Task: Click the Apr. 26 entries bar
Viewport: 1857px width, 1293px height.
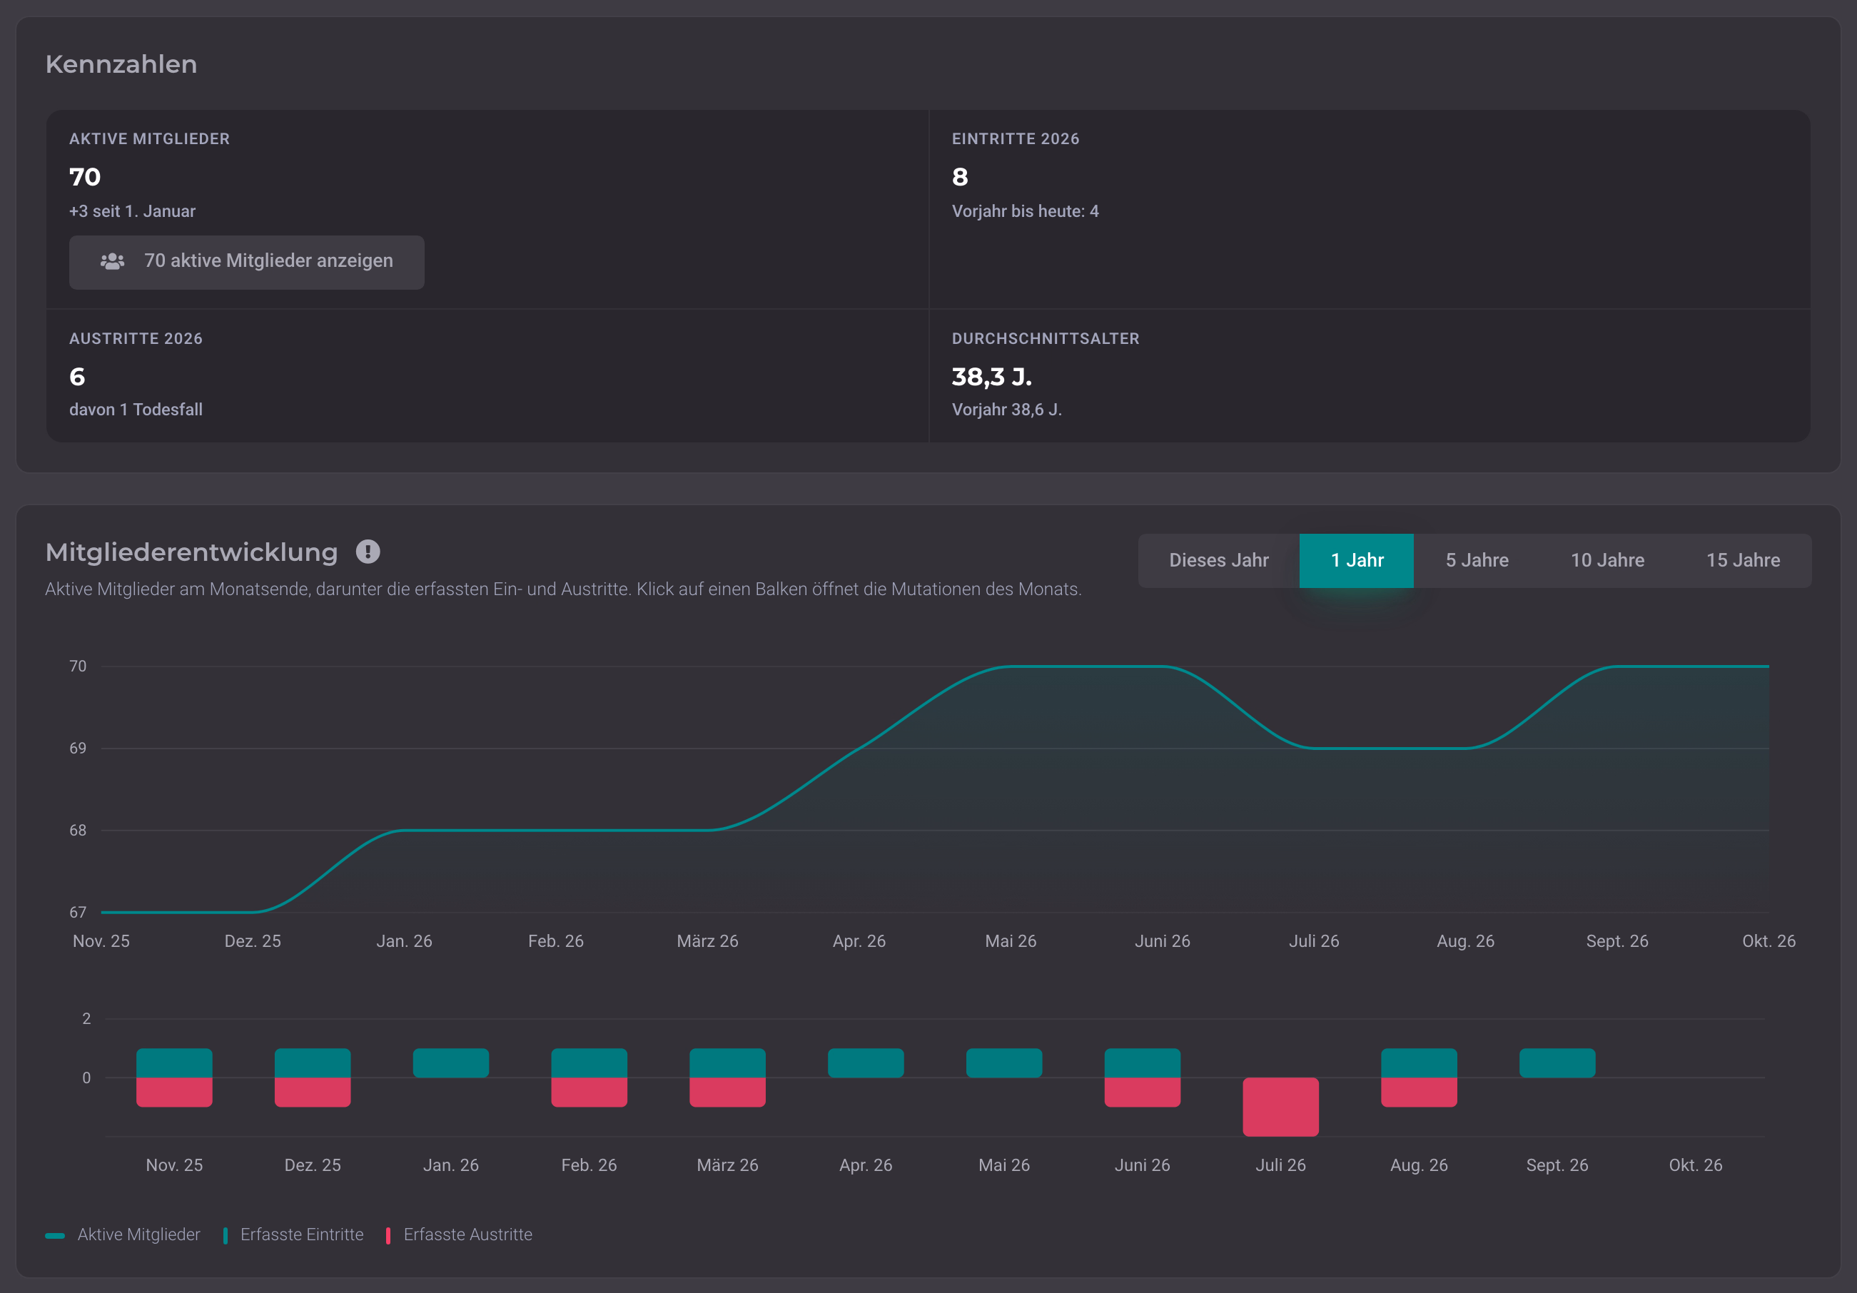Action: pos(866,1063)
